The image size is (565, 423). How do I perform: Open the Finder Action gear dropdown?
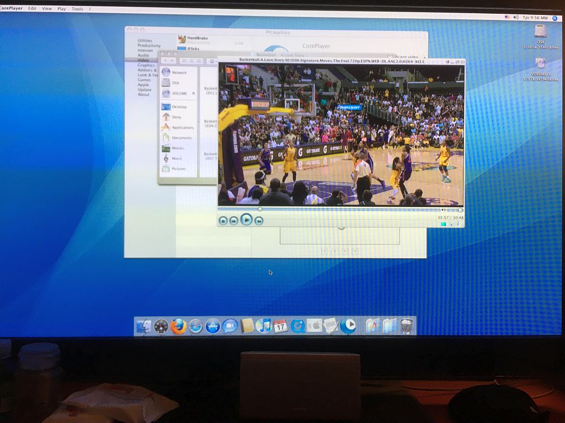212,62
